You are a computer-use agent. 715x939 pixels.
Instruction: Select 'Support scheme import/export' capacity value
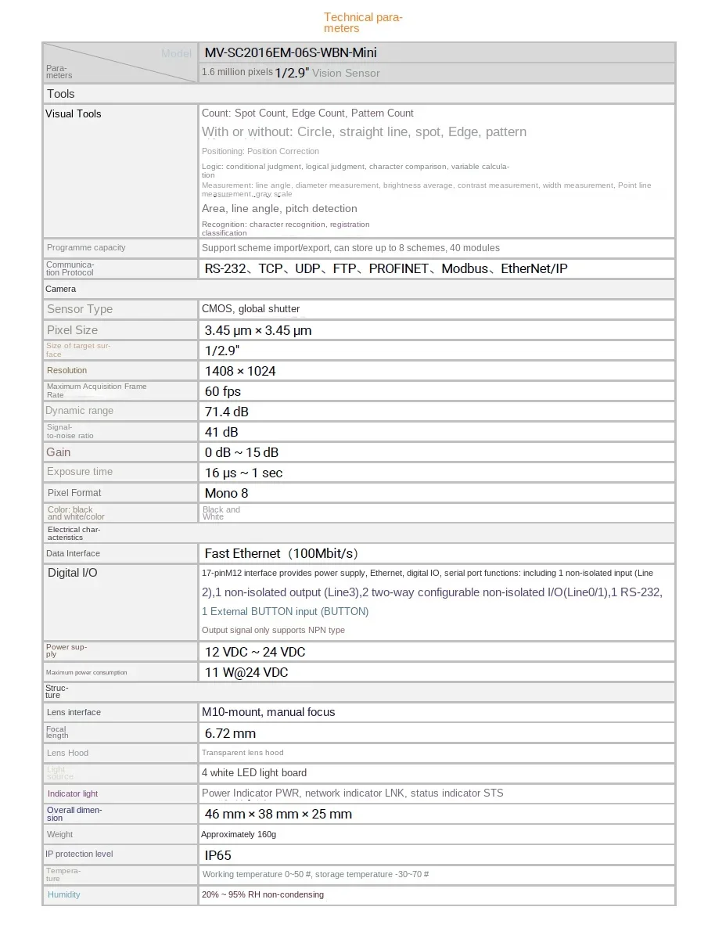tap(350, 248)
